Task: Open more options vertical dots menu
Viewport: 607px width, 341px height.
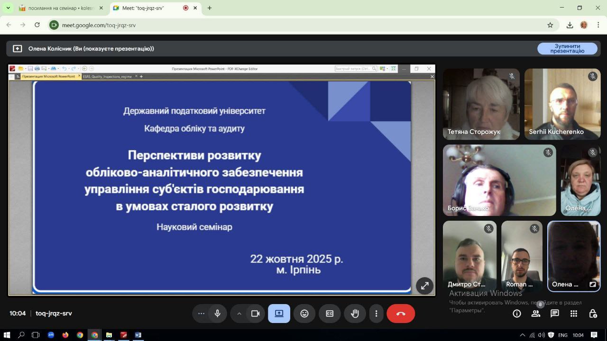Action: point(376,314)
